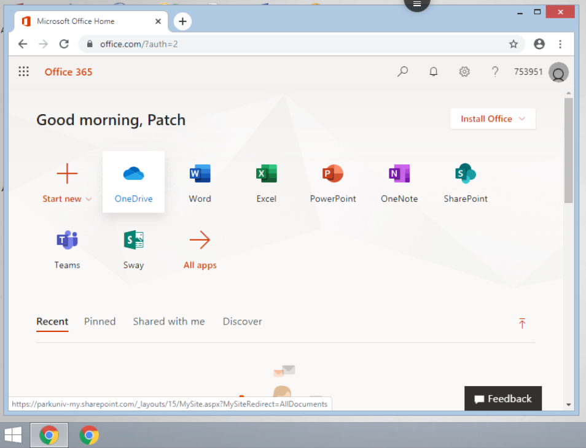Launch the OneNote app

pyautogui.click(x=399, y=182)
